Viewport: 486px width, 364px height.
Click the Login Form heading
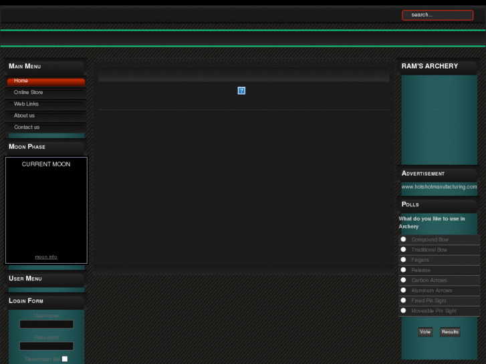click(26, 301)
